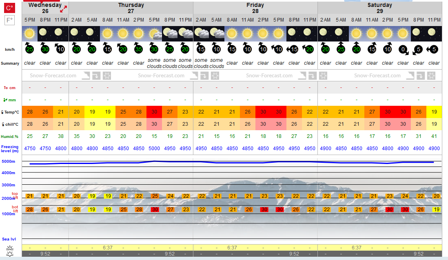Click the Thursday 8 AM sun icon
This screenshot has height=260, width=448.
click(107, 34)
